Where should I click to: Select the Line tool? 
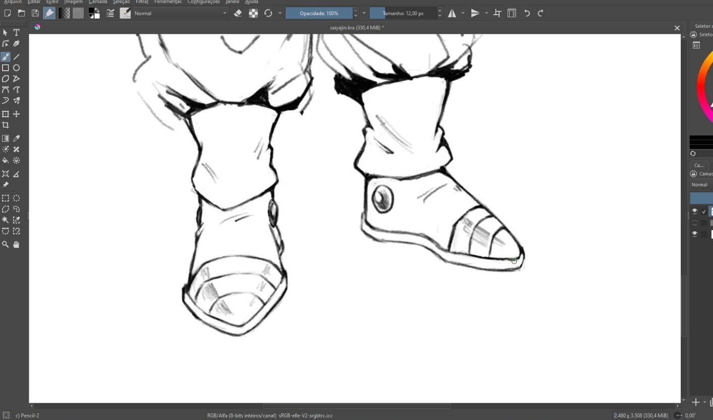tap(16, 57)
